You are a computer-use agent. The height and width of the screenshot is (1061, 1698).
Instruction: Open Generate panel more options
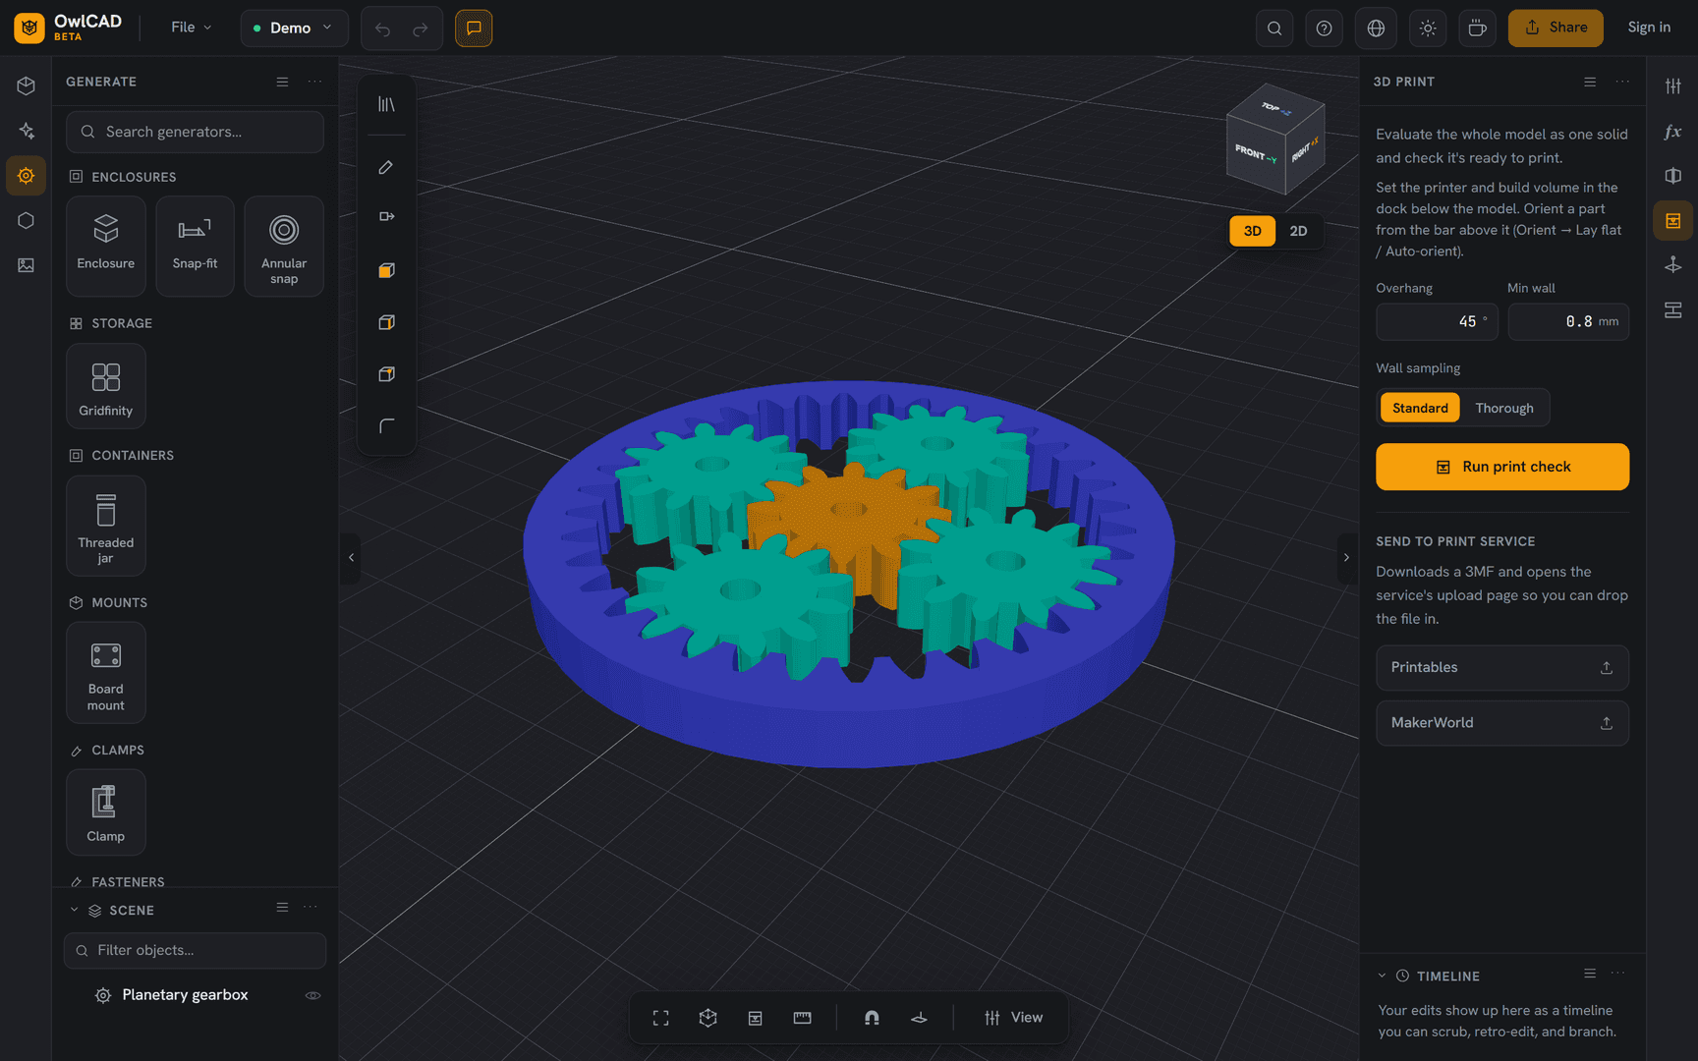pyautogui.click(x=314, y=82)
